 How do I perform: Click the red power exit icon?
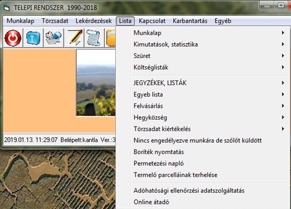click(13, 38)
